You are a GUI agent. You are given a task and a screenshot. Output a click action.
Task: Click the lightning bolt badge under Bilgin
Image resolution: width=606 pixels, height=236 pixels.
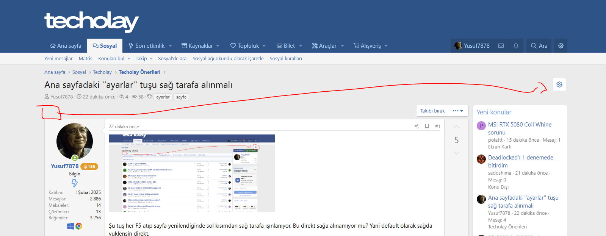tap(75, 183)
